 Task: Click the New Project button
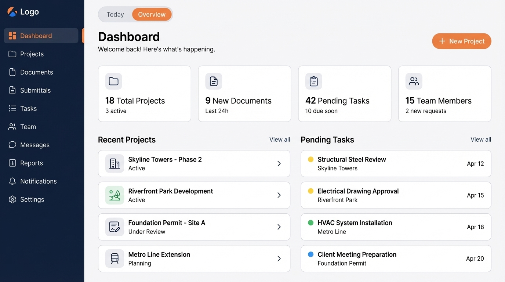[461, 41]
